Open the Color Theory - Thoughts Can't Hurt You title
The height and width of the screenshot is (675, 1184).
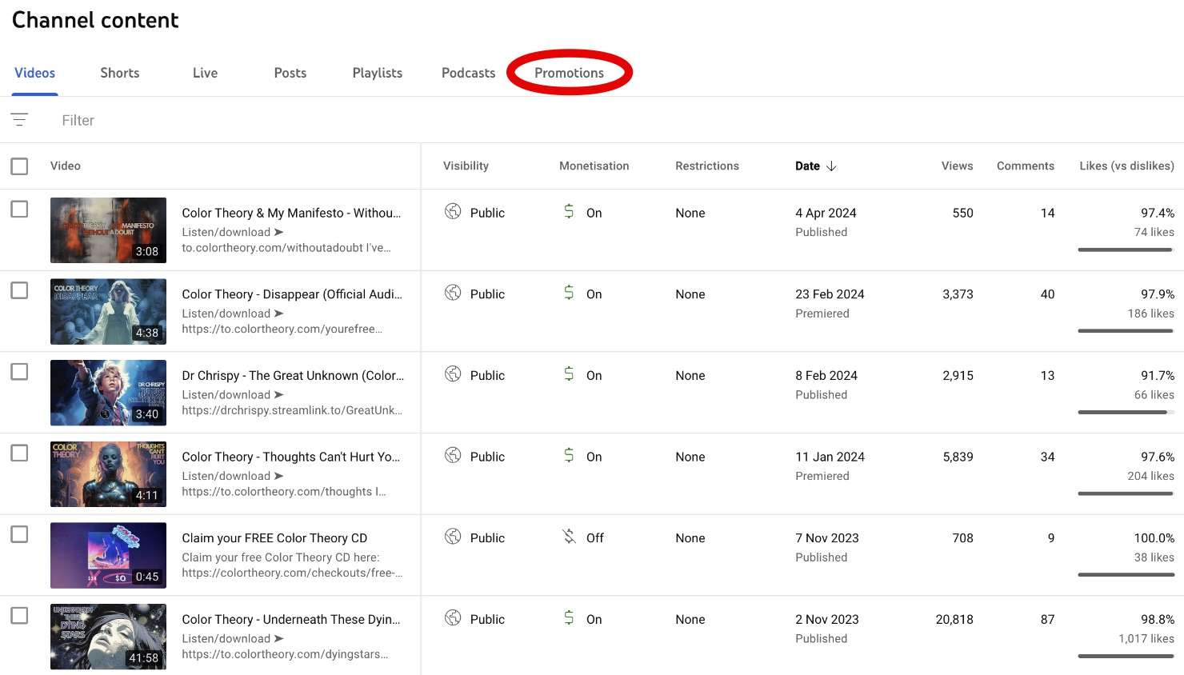290,457
